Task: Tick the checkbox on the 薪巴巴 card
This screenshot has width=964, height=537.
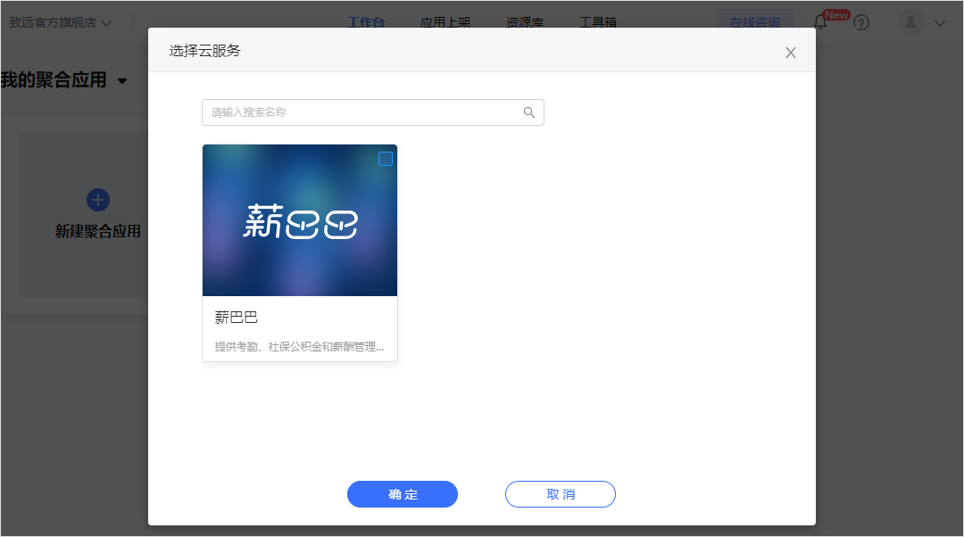Action: 386,159
